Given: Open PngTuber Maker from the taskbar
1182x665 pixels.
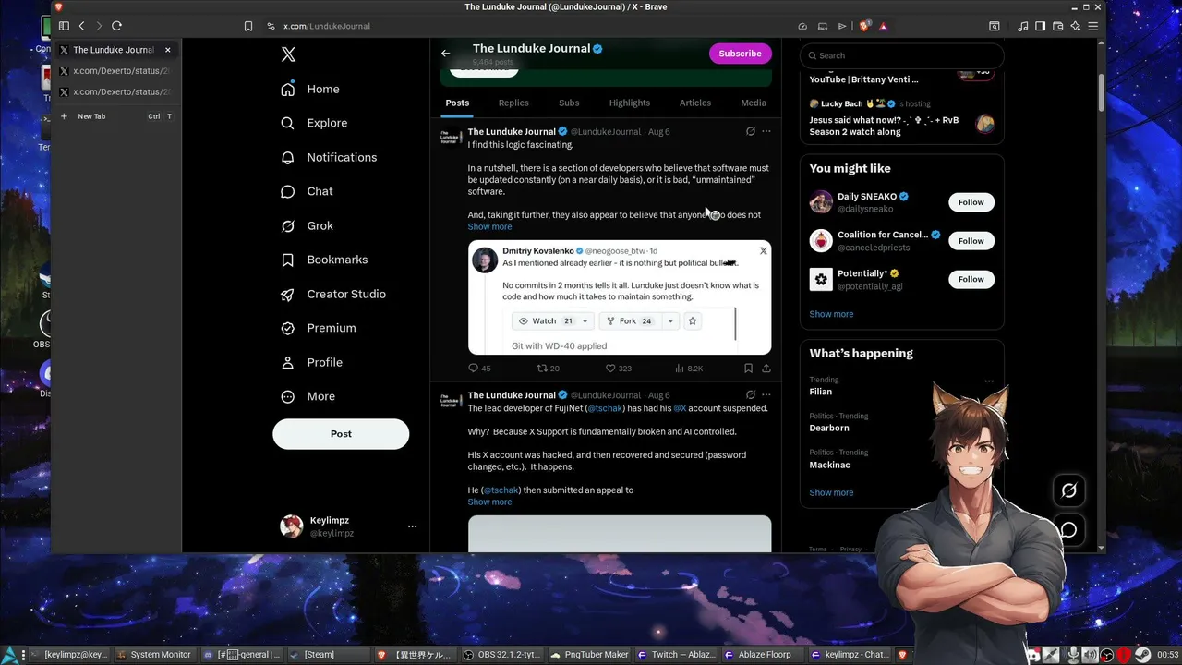Looking at the screenshot, I should [x=589, y=655].
